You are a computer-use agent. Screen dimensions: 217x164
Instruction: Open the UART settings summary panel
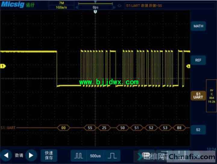pyautogui.click(x=211, y=96)
